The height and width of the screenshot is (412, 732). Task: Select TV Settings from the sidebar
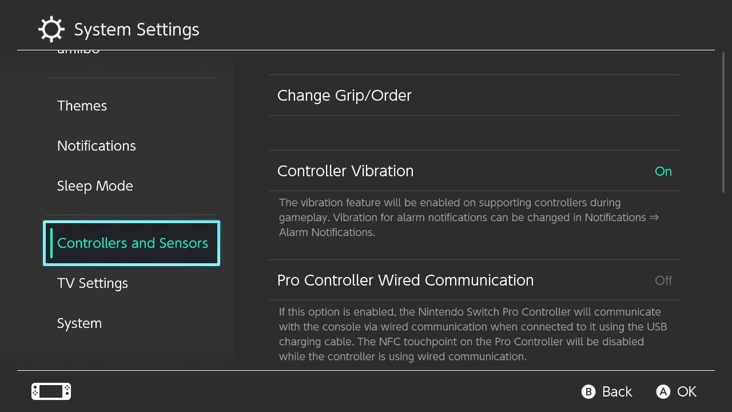click(x=92, y=283)
